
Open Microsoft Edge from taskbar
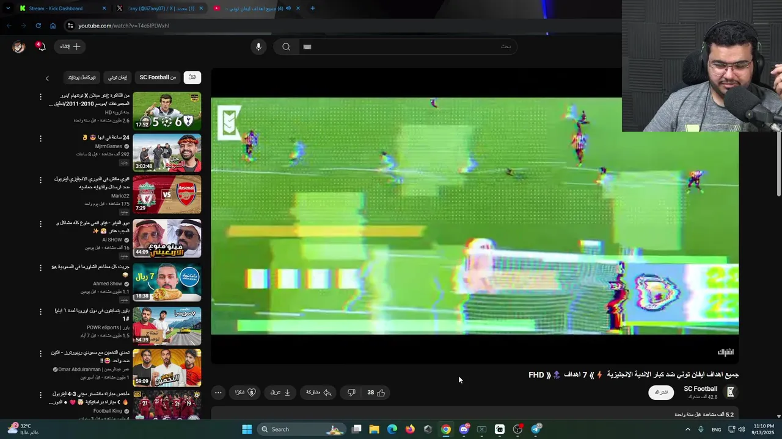pyautogui.click(x=392, y=429)
